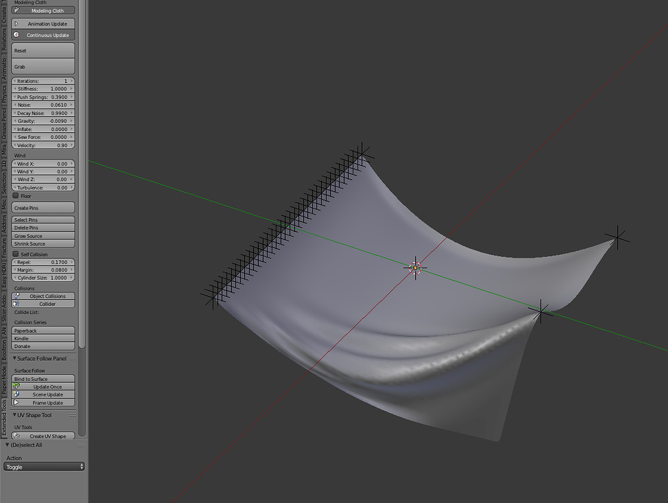
Task: Toggle Object Collisions
Action: pyautogui.click(x=43, y=296)
